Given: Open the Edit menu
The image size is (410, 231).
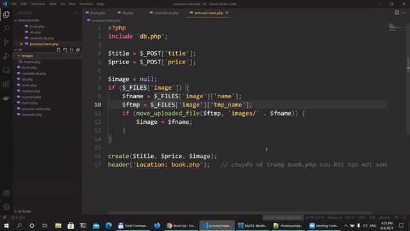Looking at the screenshot, I should point(24,4).
